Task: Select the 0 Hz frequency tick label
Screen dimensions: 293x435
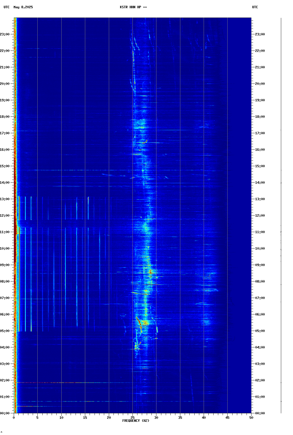Action: pos(14,418)
